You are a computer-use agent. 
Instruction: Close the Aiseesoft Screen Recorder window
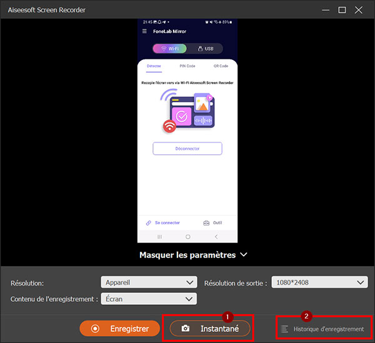tap(359, 10)
